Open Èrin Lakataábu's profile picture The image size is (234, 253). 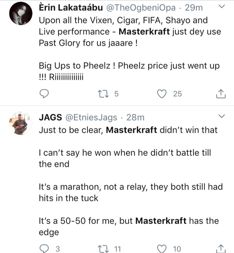(20, 13)
